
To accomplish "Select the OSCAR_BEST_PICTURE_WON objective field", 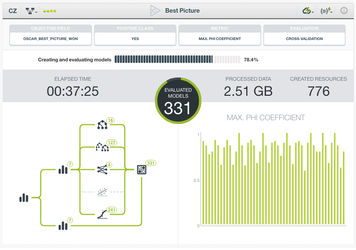I will [50, 39].
